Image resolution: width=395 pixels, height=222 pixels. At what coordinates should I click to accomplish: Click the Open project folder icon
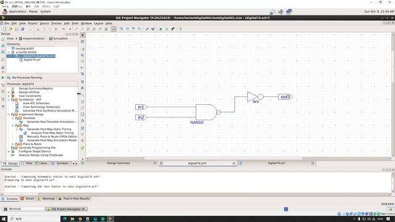10,29
